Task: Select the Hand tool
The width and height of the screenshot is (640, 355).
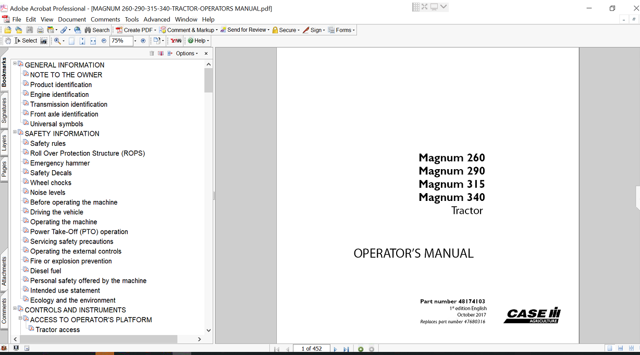Action: [x=7, y=41]
